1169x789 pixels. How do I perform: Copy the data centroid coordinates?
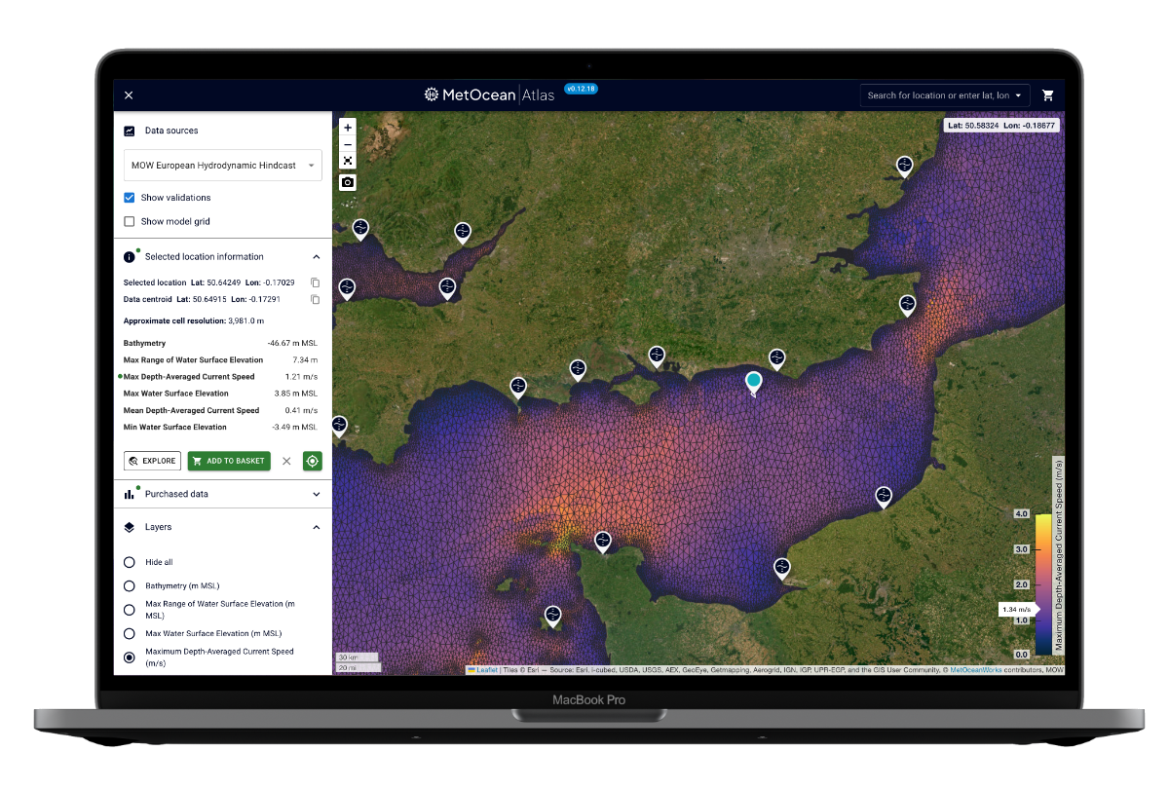(x=315, y=300)
